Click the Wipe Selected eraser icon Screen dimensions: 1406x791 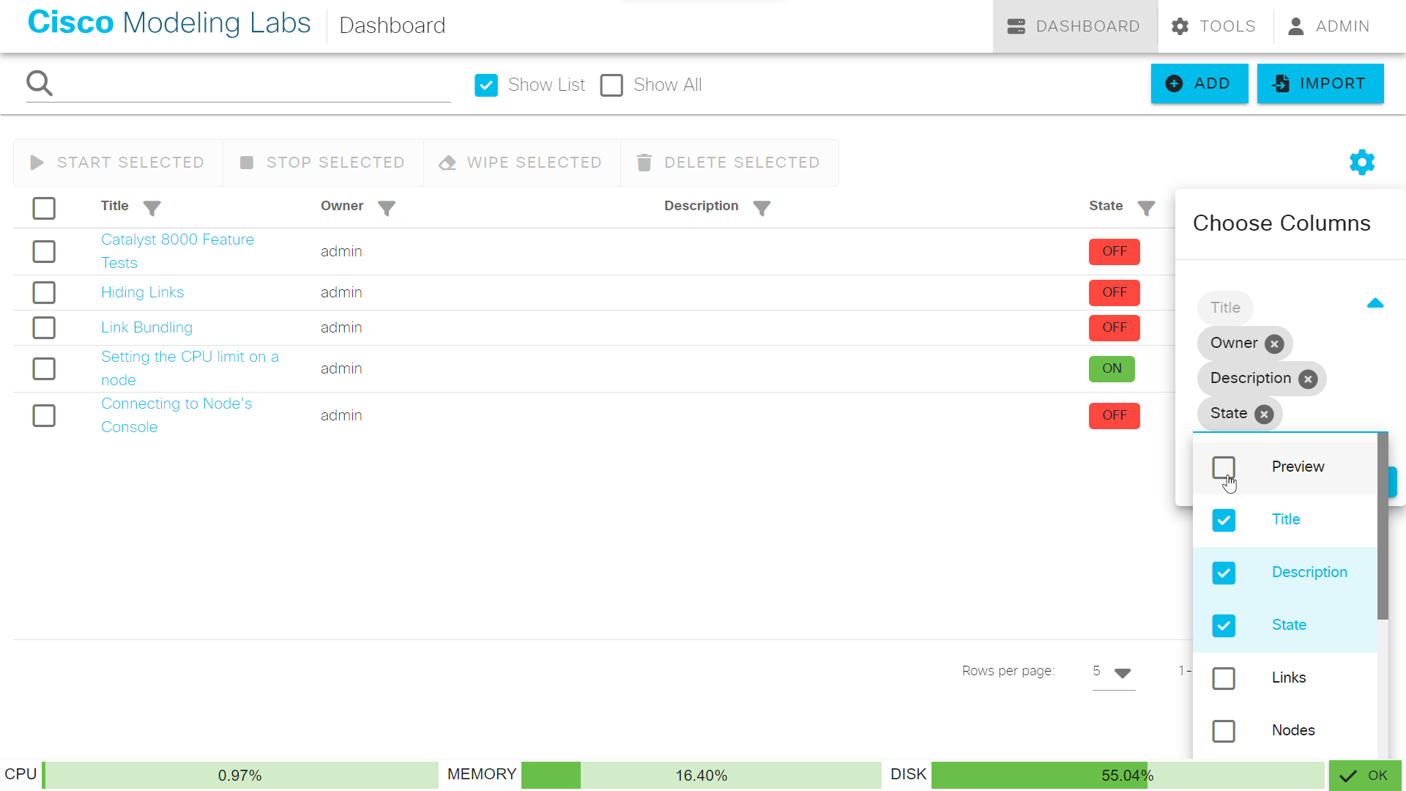coord(447,163)
